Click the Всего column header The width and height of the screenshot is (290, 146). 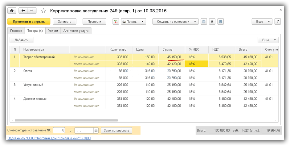pos(248,49)
